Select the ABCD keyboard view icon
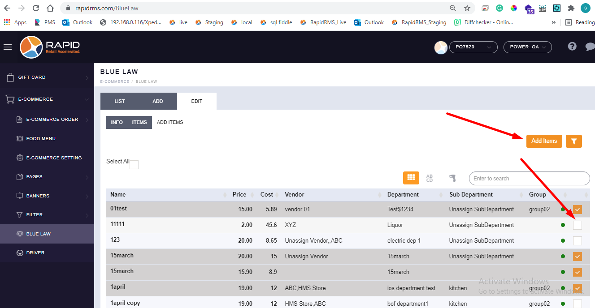The image size is (595, 308). pos(430,178)
